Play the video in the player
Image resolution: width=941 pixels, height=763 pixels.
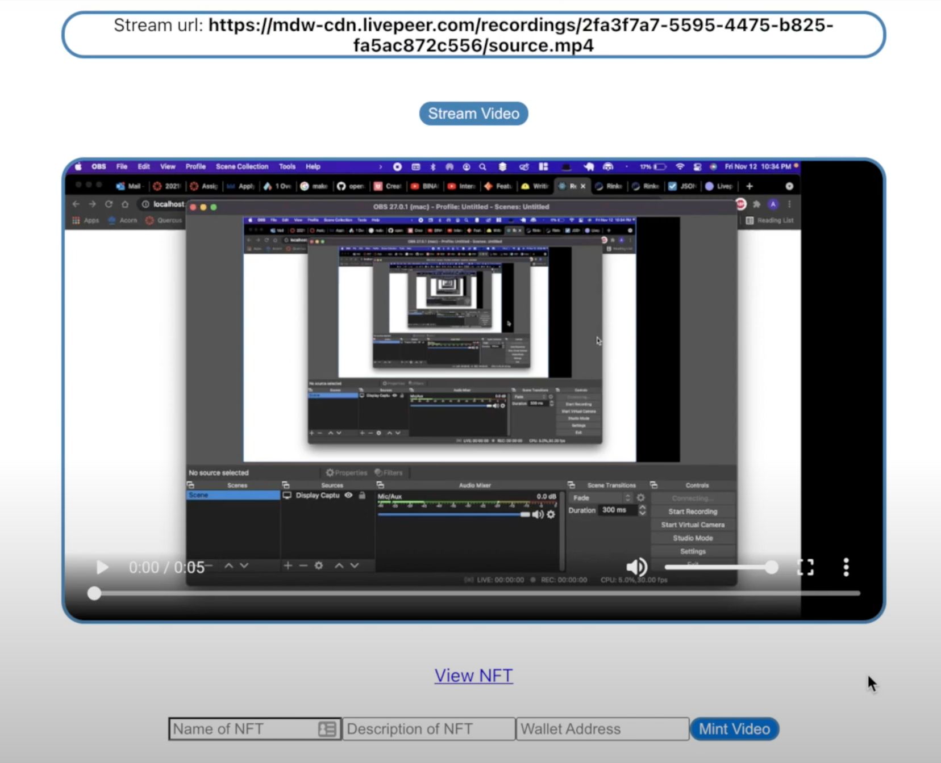coord(102,567)
